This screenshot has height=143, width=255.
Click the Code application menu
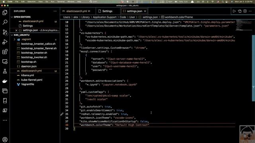[x=10, y=2]
